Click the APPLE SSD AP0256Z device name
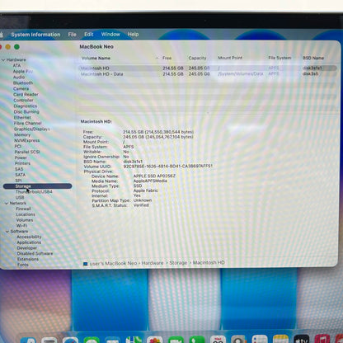 (x=154, y=176)
